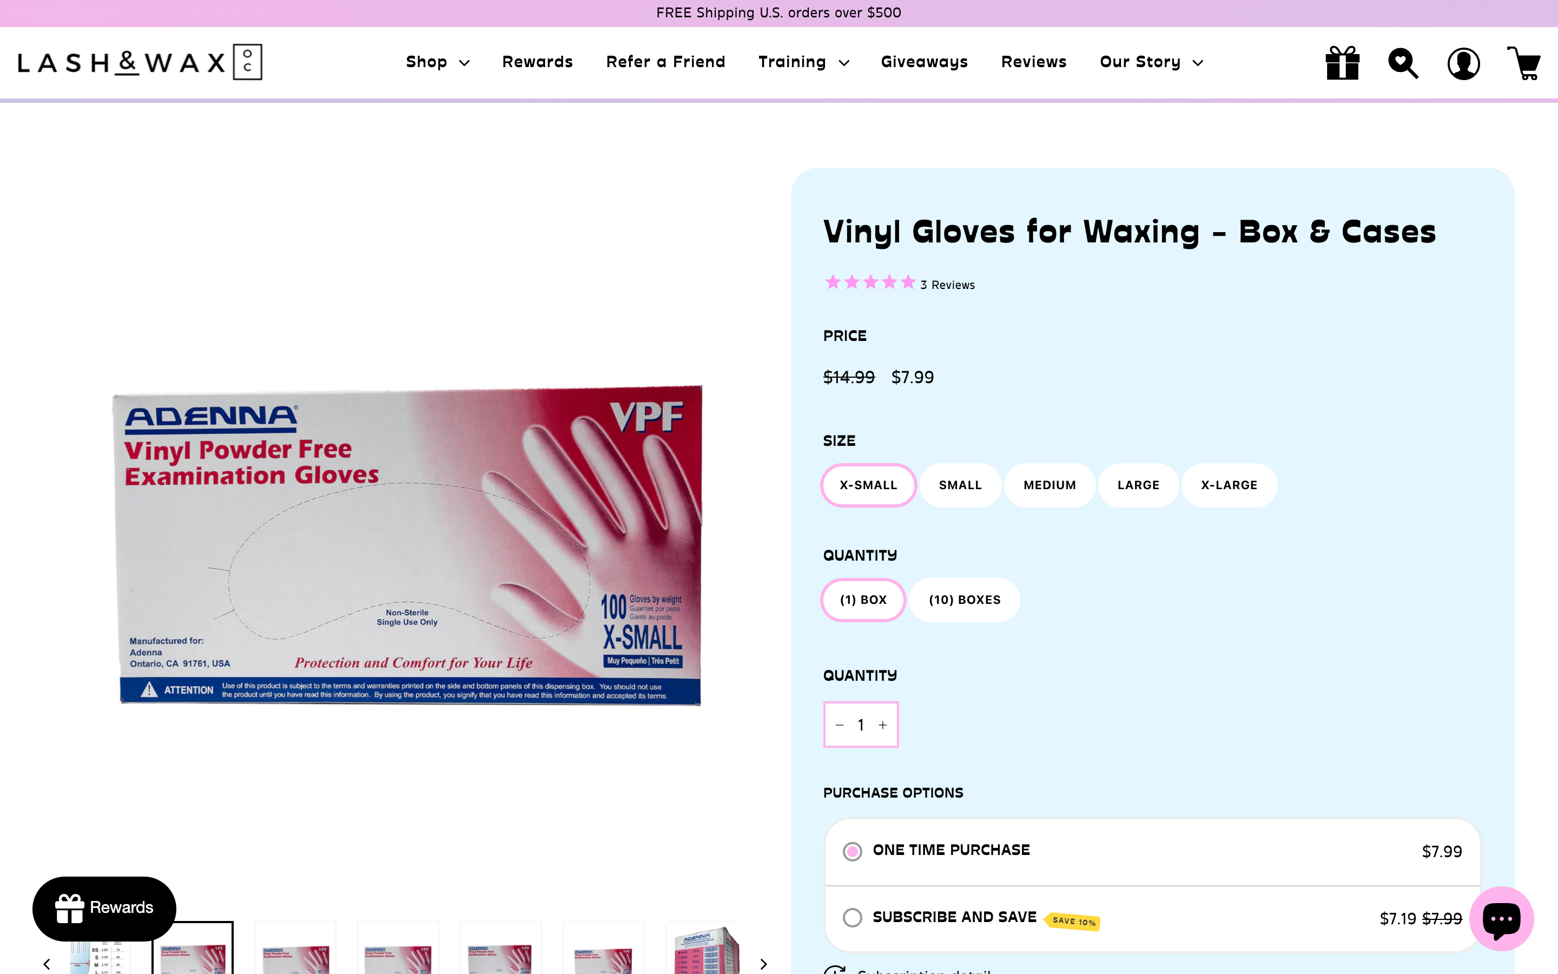Expand the Training dropdown
The image size is (1558, 974).
pyautogui.click(x=803, y=62)
